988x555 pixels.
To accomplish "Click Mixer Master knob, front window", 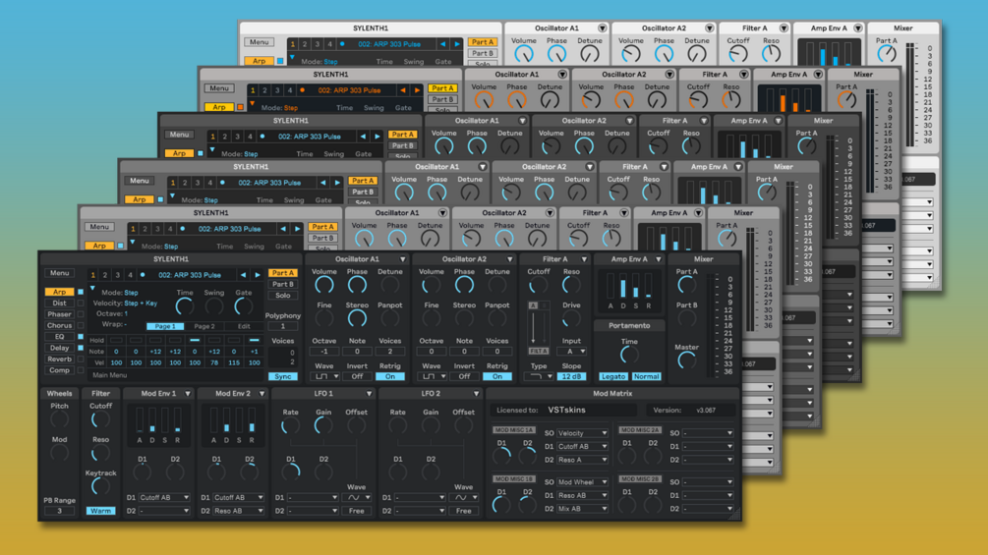I will [x=686, y=361].
